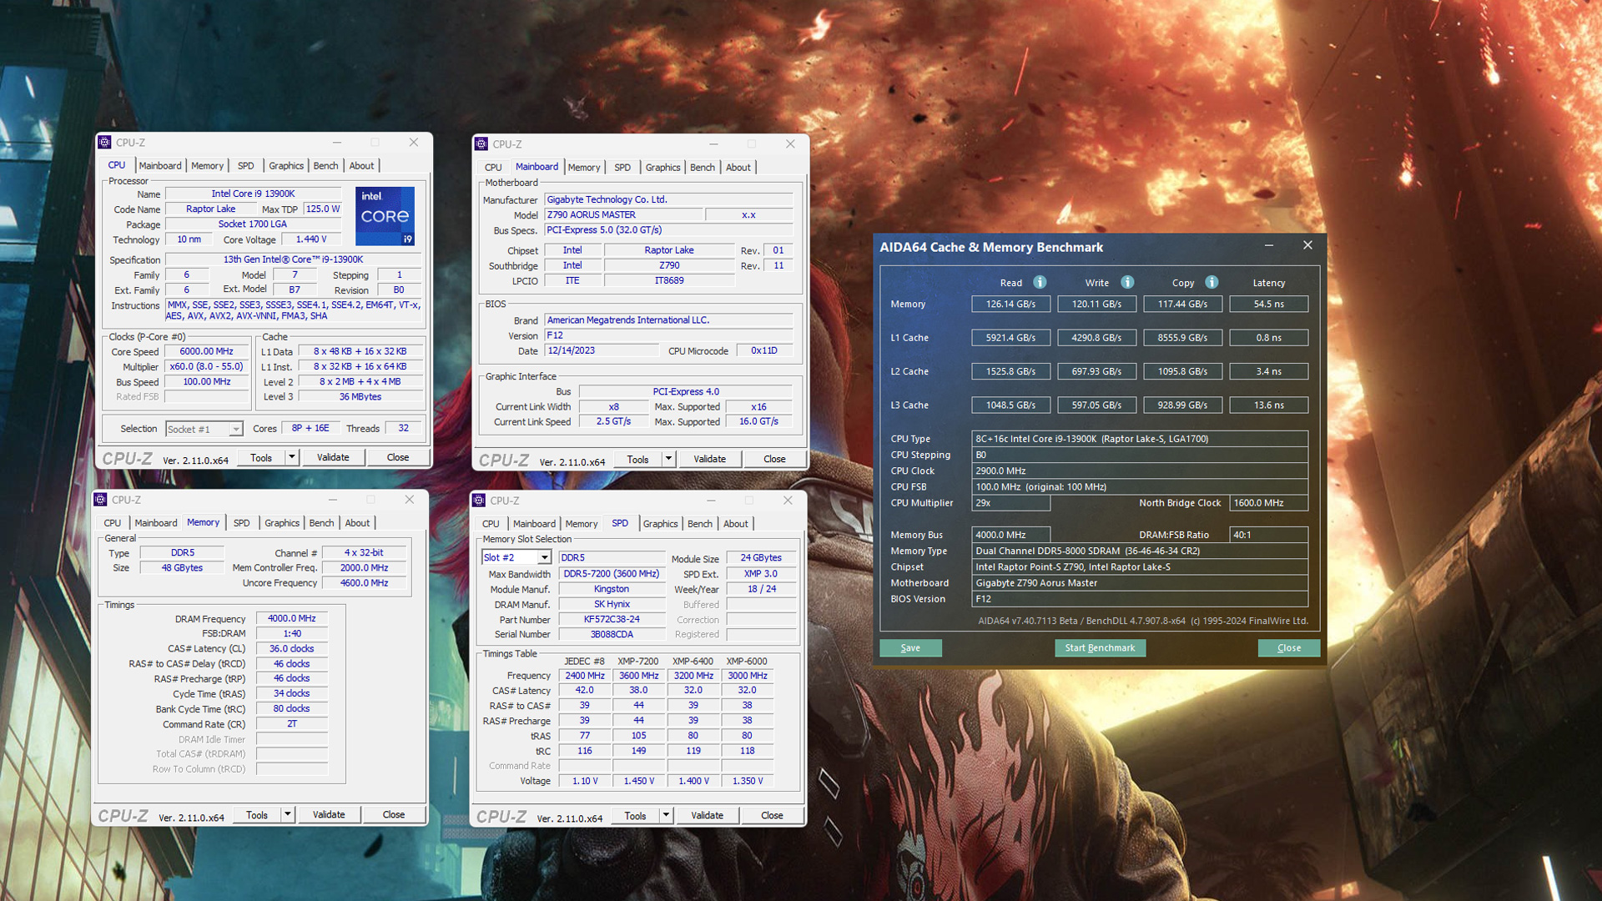The height and width of the screenshot is (901, 1602).
Task: Click the CPU-Z app icon in Mainboard window
Action: [481, 144]
